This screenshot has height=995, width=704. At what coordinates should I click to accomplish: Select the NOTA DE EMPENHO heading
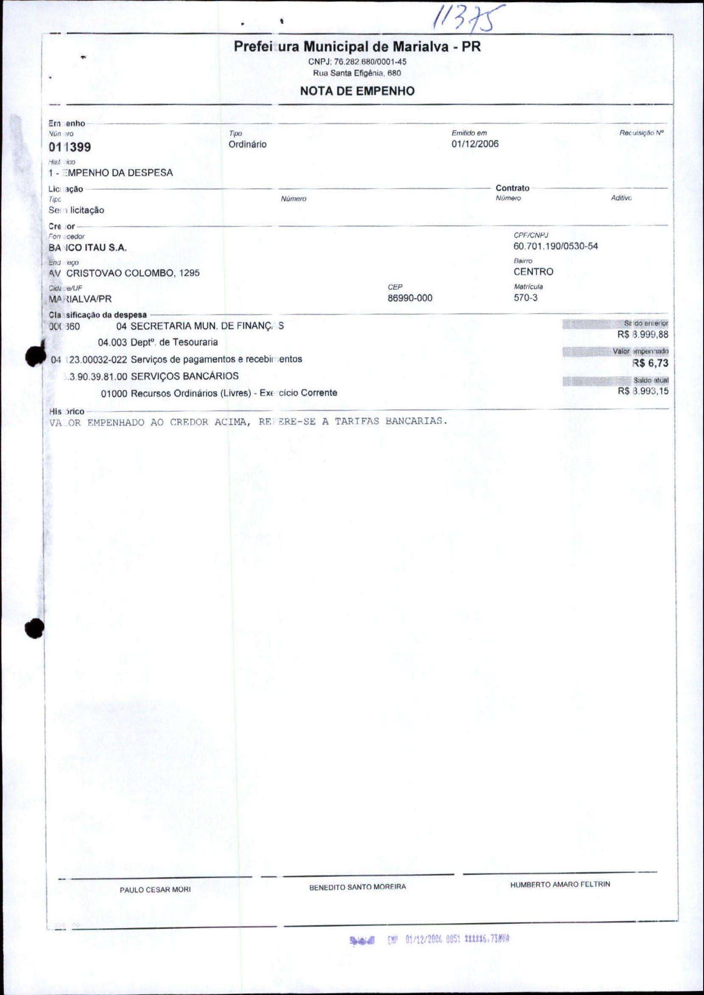(357, 91)
